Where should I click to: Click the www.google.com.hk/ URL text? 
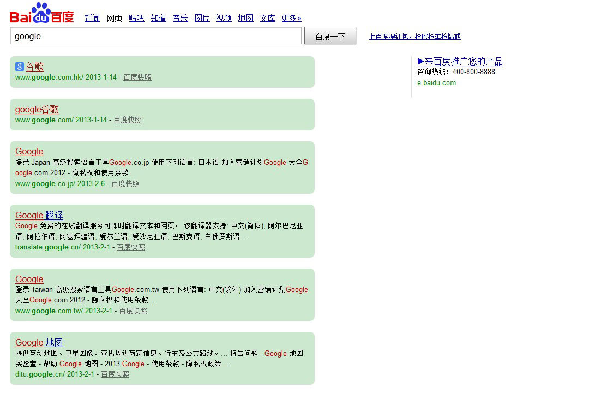point(49,77)
